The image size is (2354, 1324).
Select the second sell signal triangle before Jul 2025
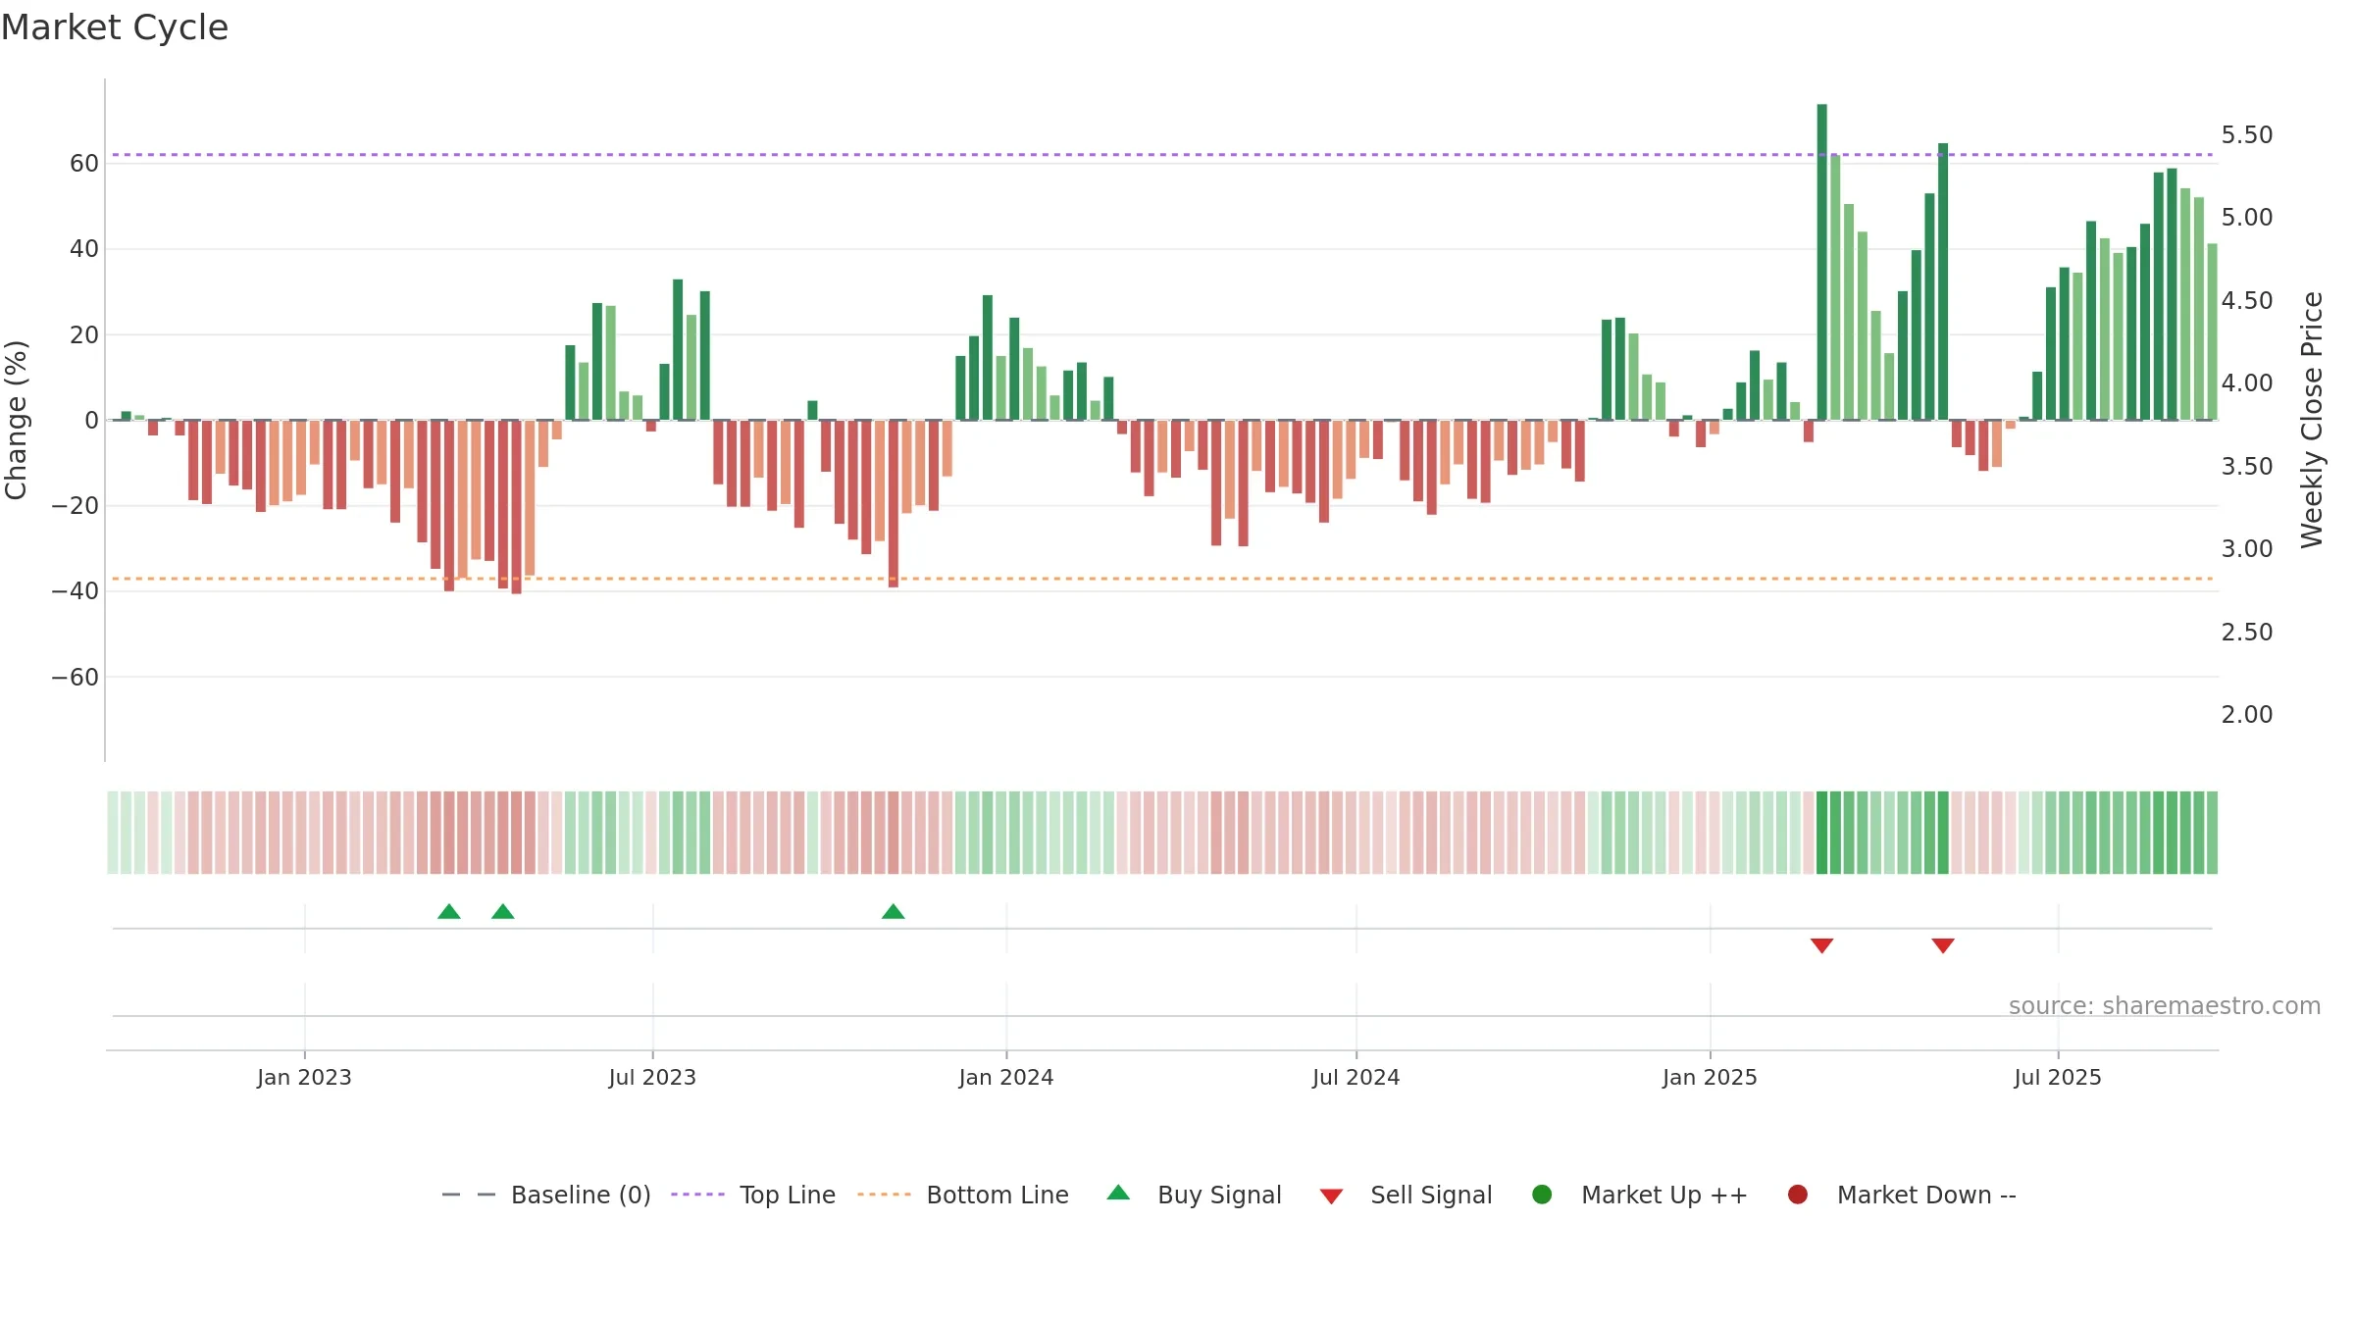pyautogui.click(x=1943, y=945)
